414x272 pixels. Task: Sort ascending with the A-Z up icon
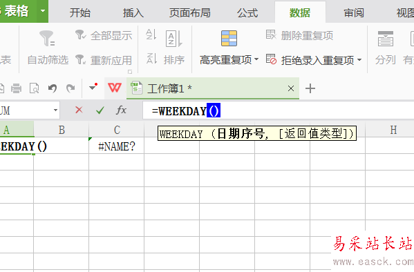(x=151, y=35)
